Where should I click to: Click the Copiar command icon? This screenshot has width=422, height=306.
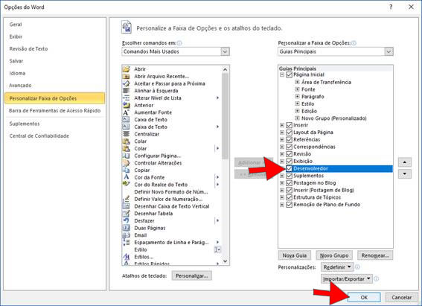[x=126, y=170]
